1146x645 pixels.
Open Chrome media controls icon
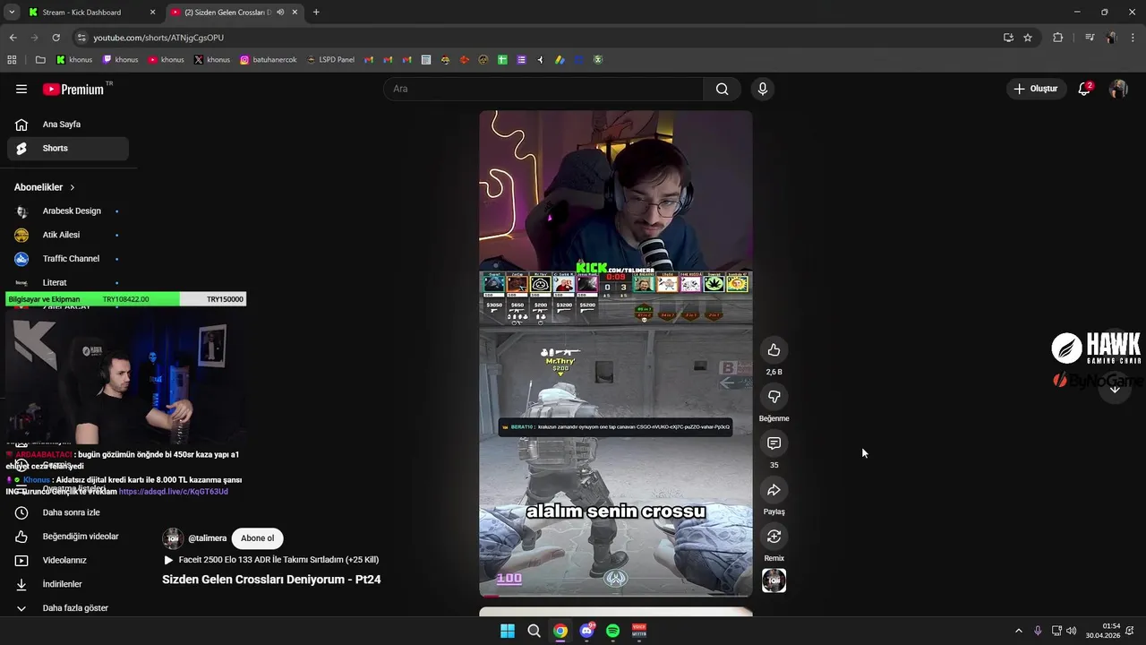(1090, 38)
